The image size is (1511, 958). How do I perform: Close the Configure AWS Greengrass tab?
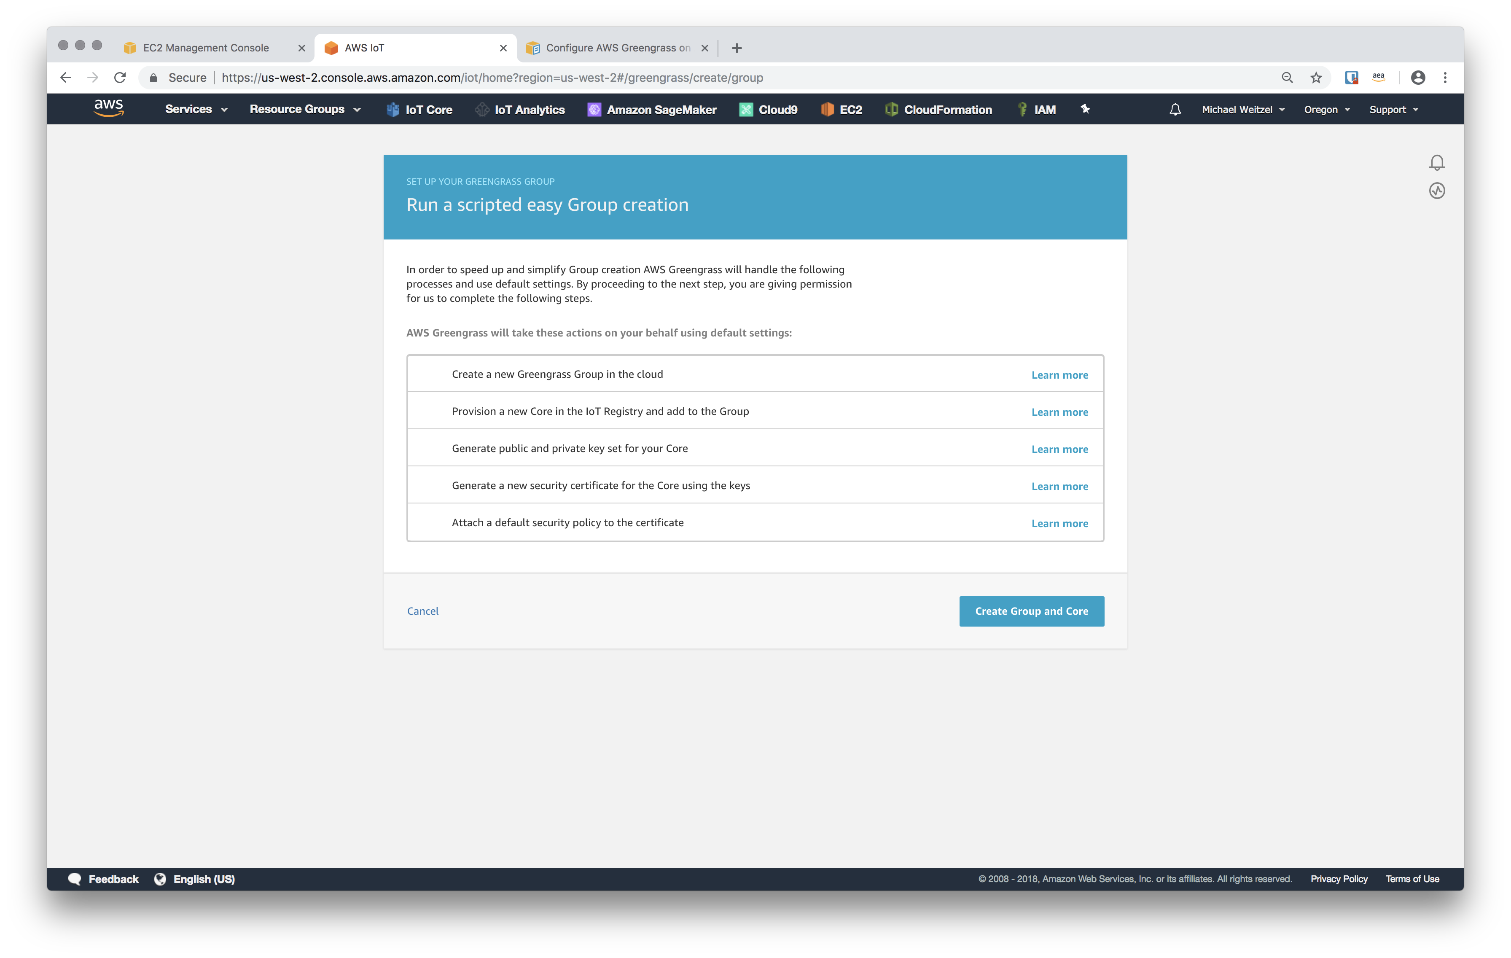[x=704, y=48]
